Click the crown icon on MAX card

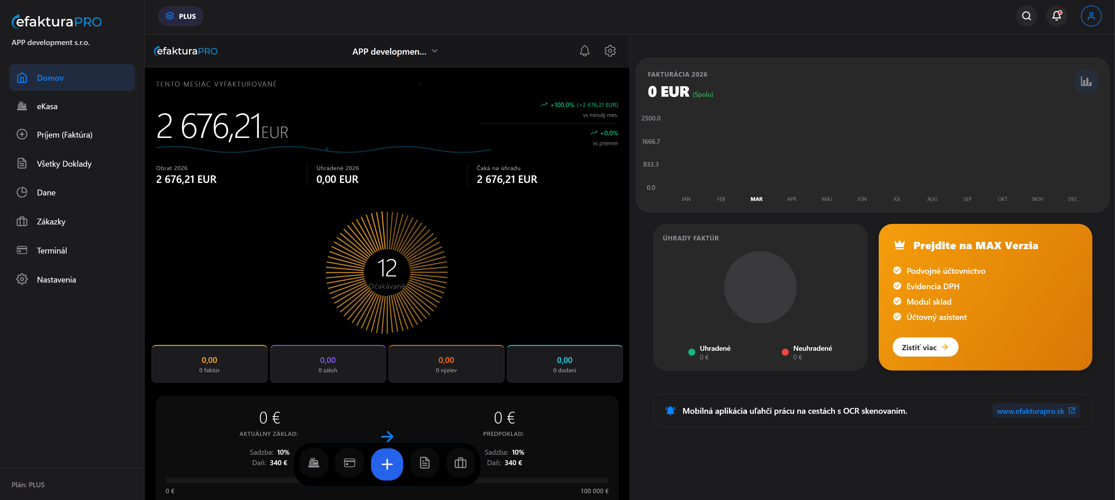(899, 245)
